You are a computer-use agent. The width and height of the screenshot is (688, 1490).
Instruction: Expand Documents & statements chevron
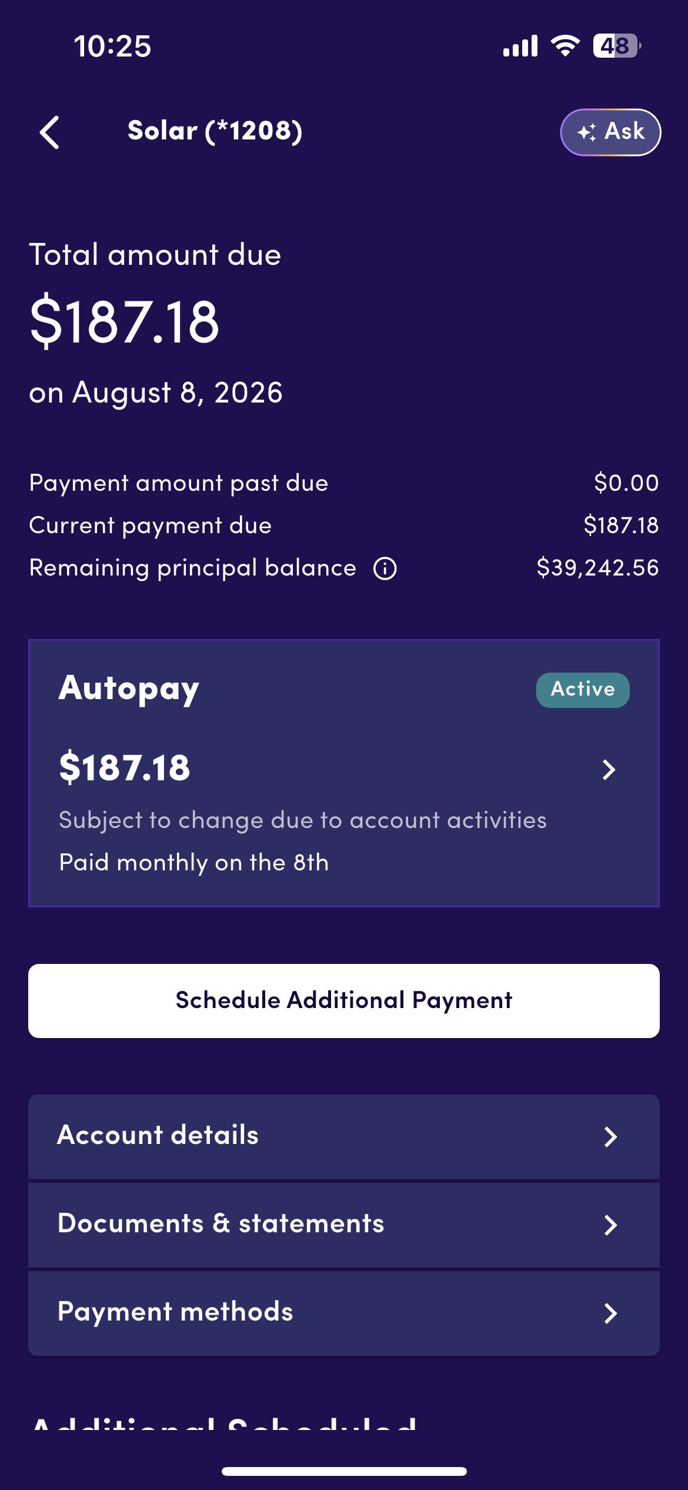[x=610, y=1225]
